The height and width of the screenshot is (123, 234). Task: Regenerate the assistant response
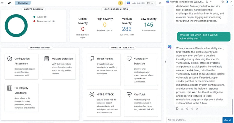click(x=182, y=108)
